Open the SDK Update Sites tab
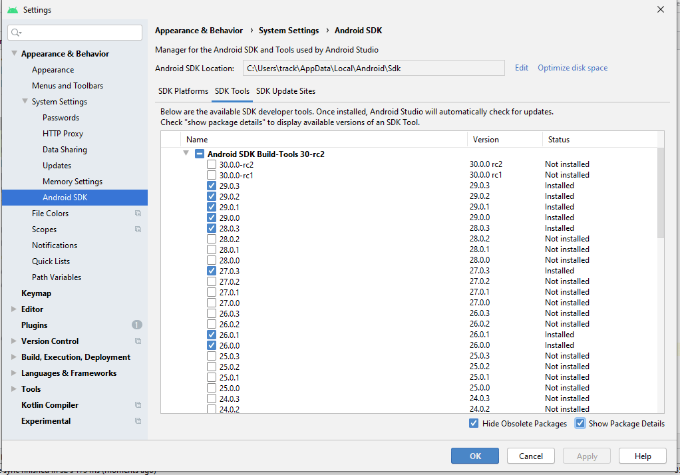The width and height of the screenshot is (680, 475). click(286, 91)
